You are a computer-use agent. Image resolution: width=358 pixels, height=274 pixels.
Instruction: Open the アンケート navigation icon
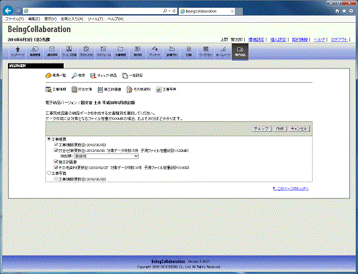(x=155, y=51)
